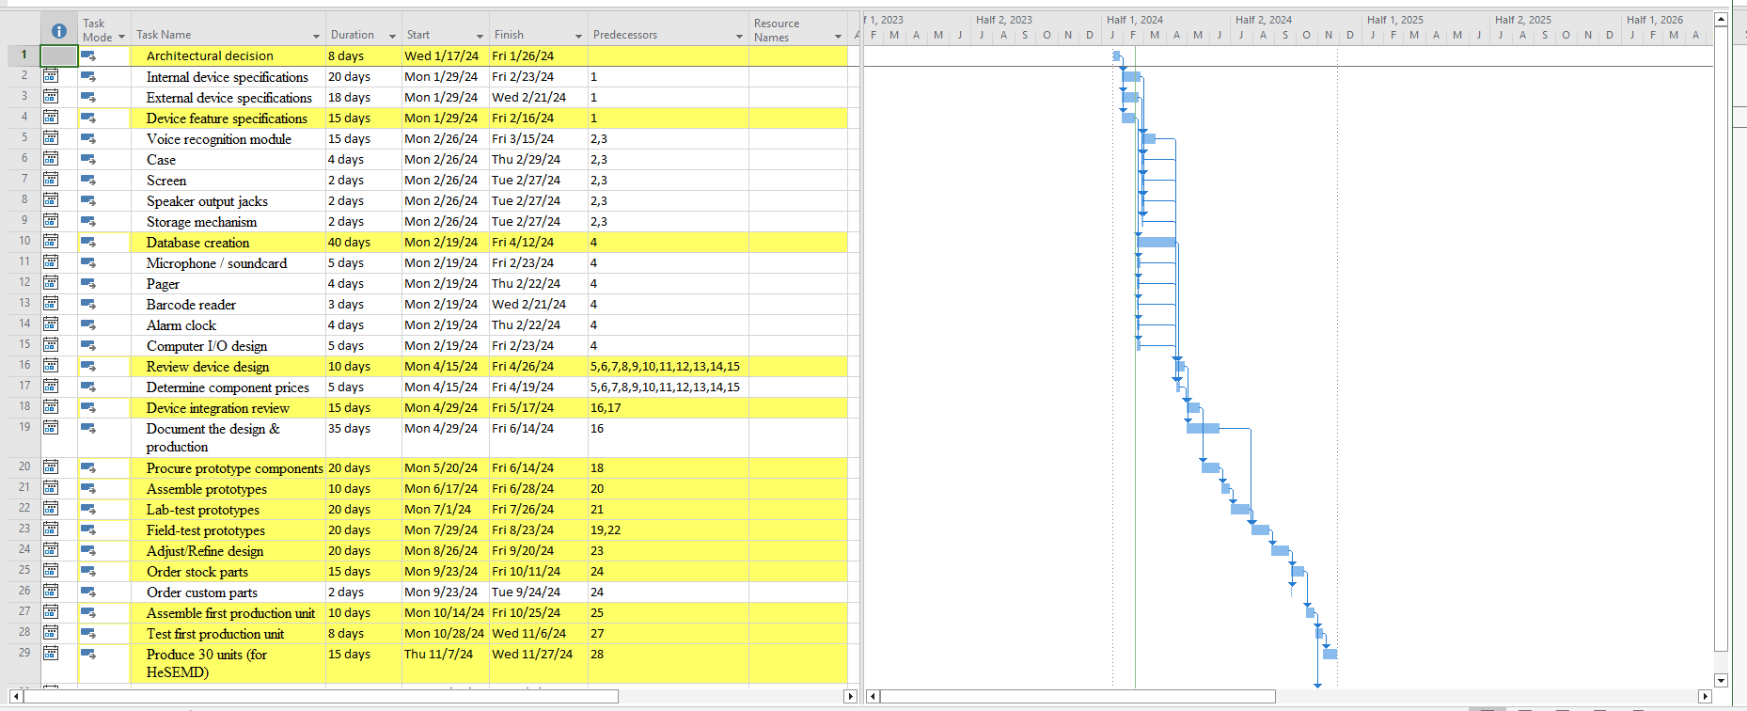Click the 'Half 2, 2024' timescale header

(1263, 20)
